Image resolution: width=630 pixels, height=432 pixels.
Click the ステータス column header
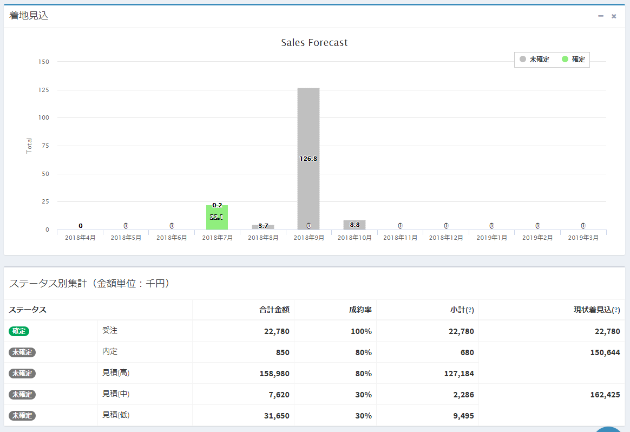point(28,310)
